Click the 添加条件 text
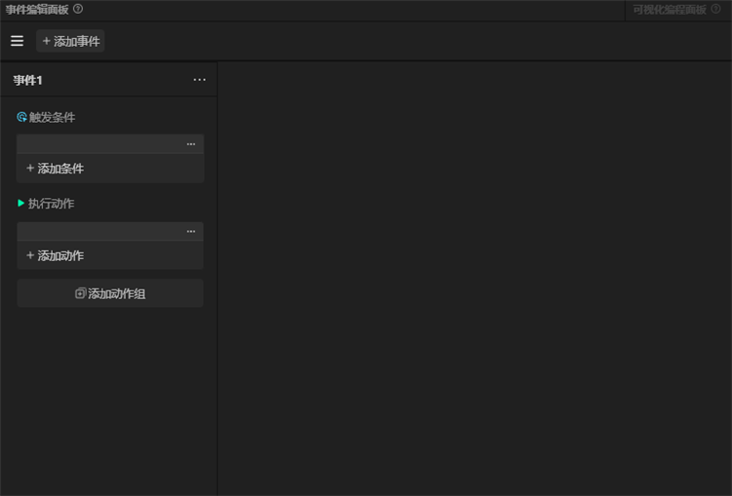The height and width of the screenshot is (496, 732). (x=61, y=169)
